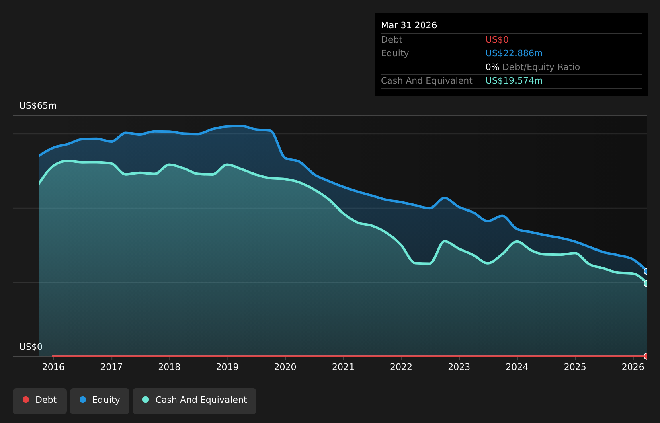Click the red Debt legend dot
Viewport: 660px width, 423px height.
click(26, 400)
